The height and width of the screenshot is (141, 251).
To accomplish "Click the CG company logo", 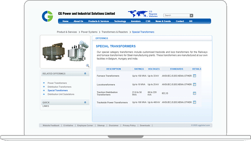I will [x=47, y=16].
